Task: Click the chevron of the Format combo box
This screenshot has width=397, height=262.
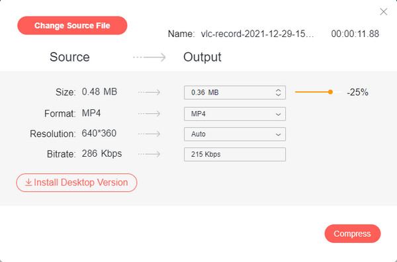Action: [x=278, y=114]
